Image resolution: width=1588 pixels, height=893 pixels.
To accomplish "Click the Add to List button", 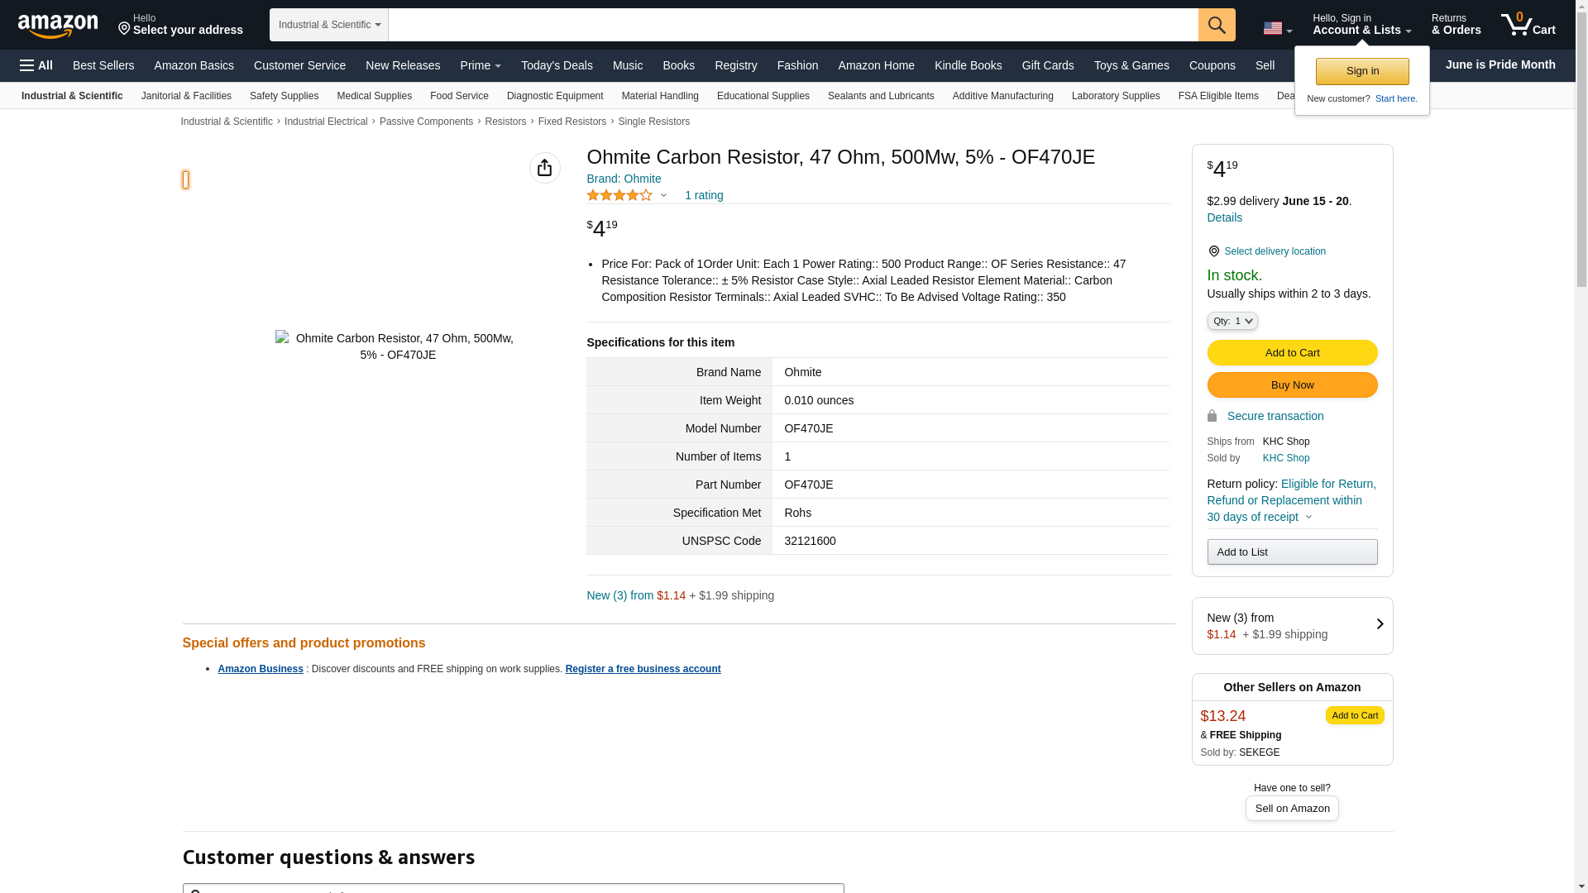I will coord(1291,552).
